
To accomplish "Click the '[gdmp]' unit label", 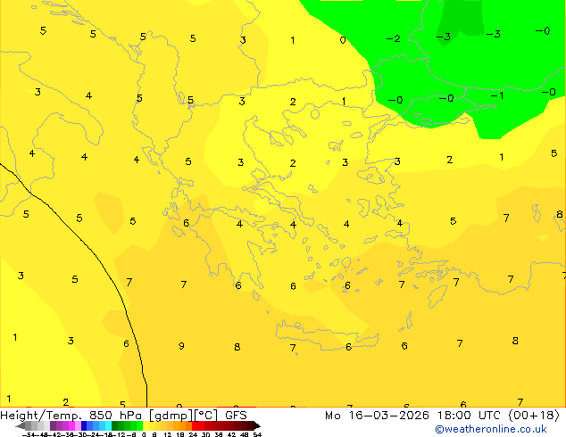I will [171, 416].
